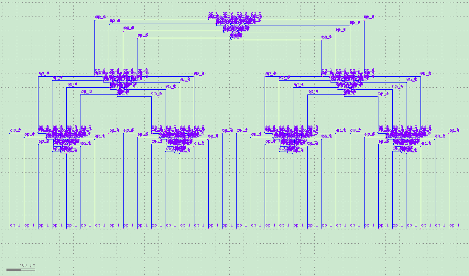Screen dimensions: 469x276
Task: Select the highest op_0 label on the left
Action: (100, 17)
